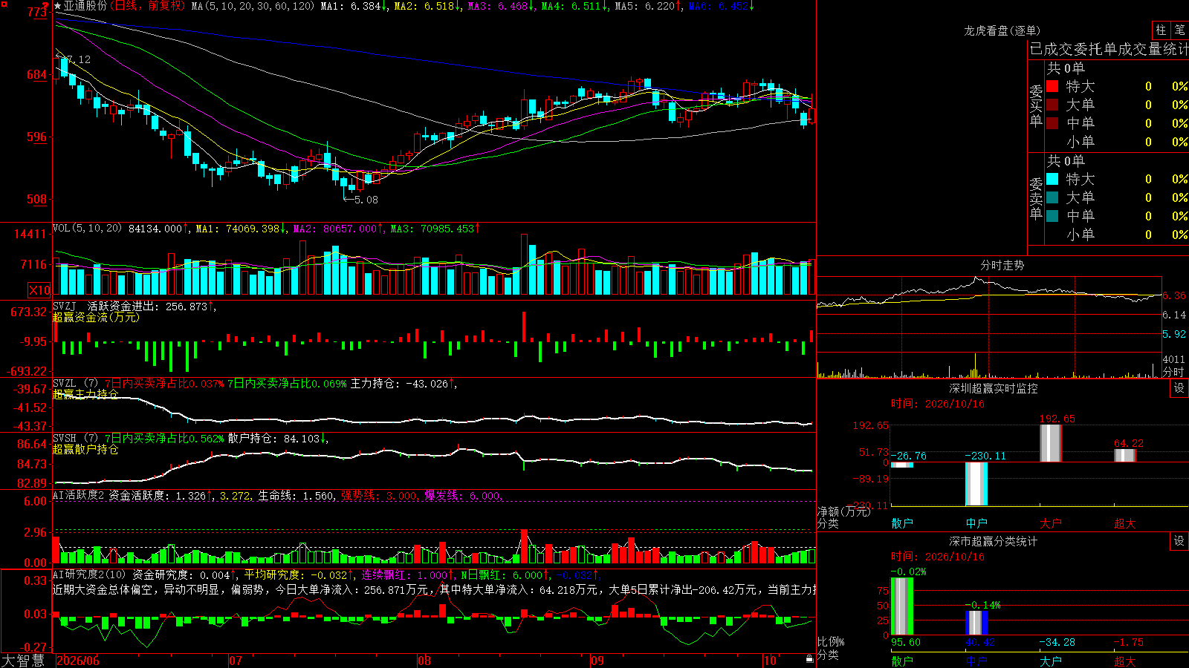
Task: Click the teal 中单 sell-order swatch
Action: [x=1052, y=216]
